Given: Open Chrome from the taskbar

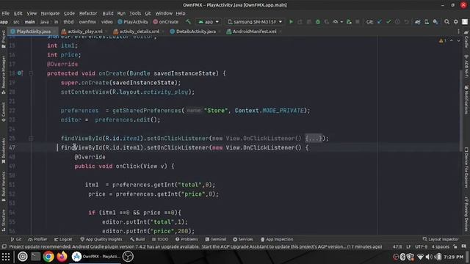Looking at the screenshot, I should click(x=48, y=257).
